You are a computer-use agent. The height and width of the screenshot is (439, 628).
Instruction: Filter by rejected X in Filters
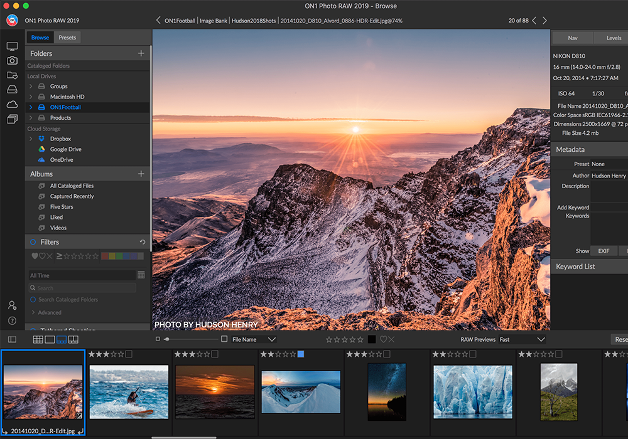point(49,256)
